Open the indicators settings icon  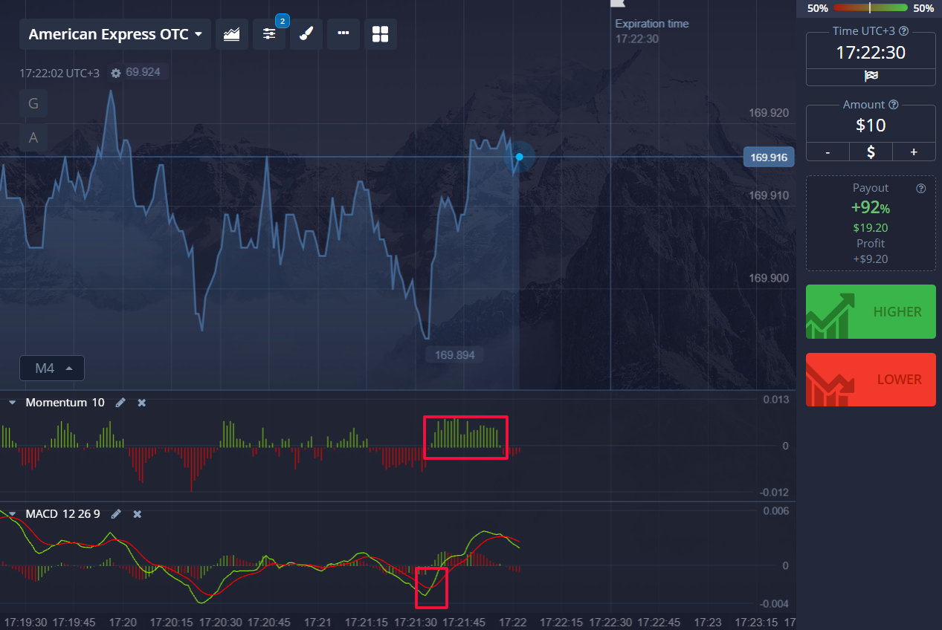269,34
